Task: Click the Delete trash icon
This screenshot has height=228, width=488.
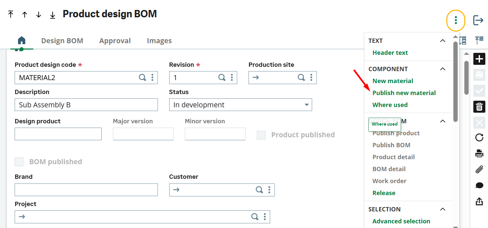Action: pos(479,107)
